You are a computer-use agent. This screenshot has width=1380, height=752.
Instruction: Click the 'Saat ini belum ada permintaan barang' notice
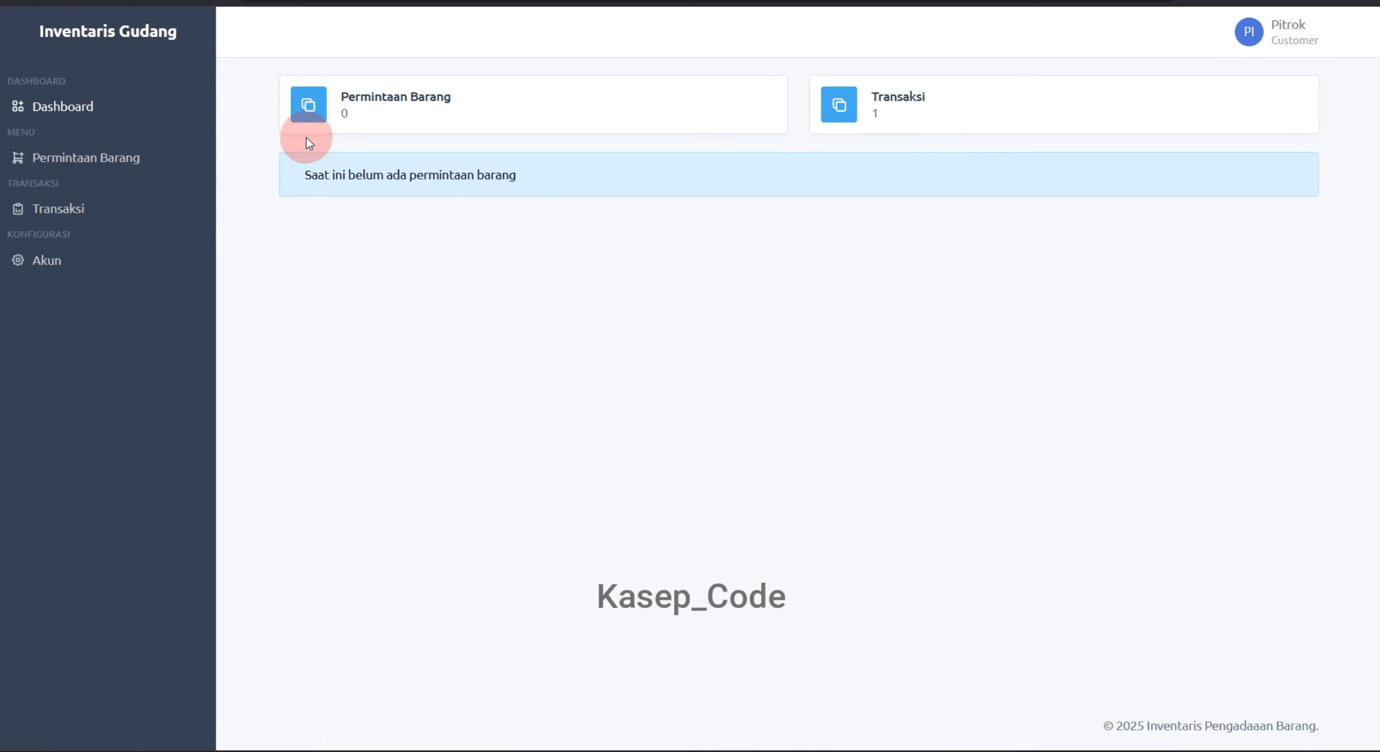point(799,175)
